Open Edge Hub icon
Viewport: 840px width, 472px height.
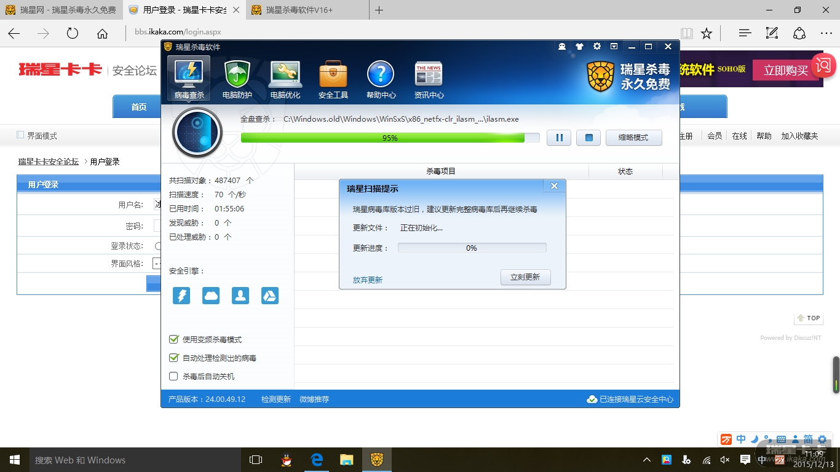pos(745,33)
